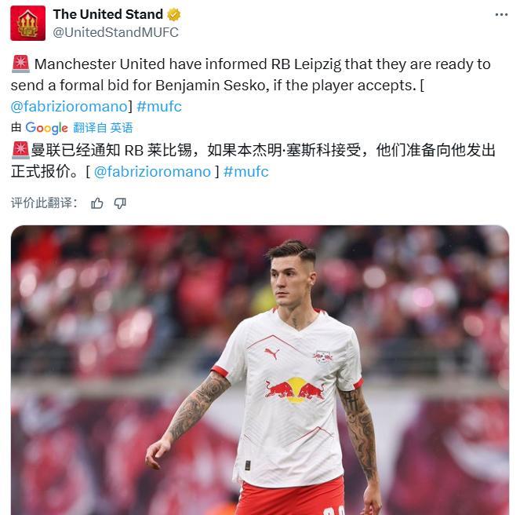Click the English tweet body text
Viewport: 520px width, 515px height.
251,86
